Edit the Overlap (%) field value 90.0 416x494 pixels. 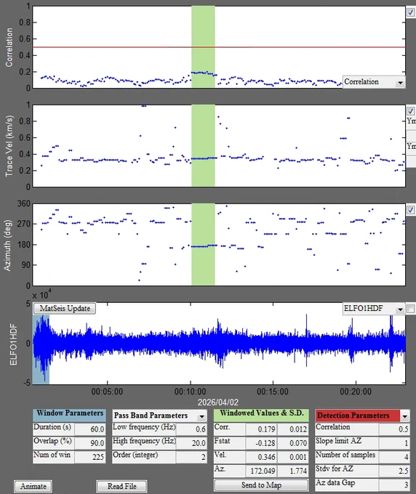pos(90,443)
